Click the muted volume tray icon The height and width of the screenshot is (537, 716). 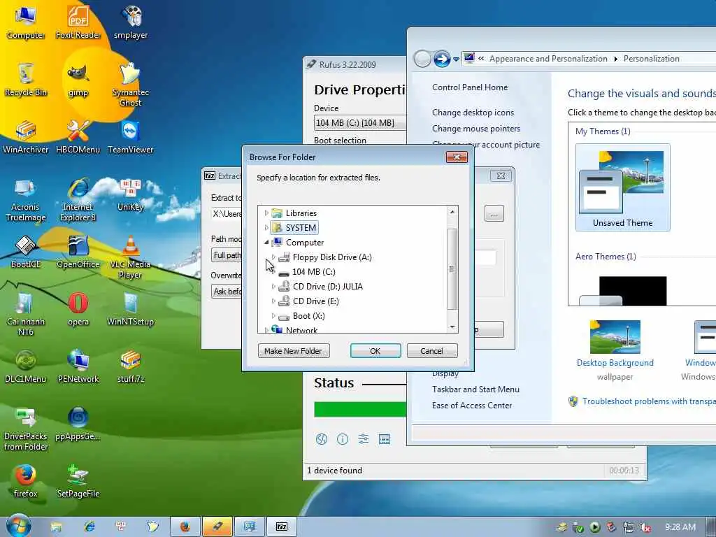(645, 527)
